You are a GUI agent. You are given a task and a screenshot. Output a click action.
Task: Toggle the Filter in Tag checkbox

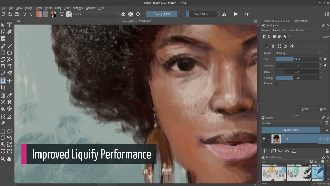[314, 184]
